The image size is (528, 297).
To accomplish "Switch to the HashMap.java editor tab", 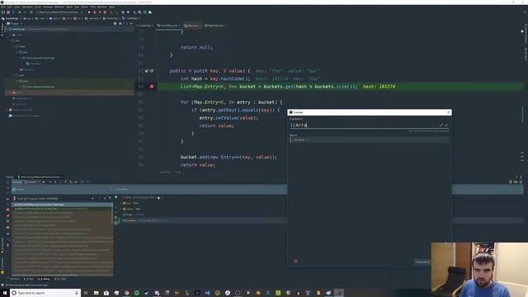I will pyautogui.click(x=168, y=26).
